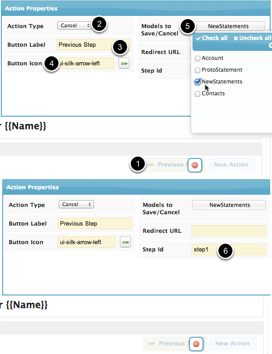Click the checkmark Check all icon

(198, 39)
